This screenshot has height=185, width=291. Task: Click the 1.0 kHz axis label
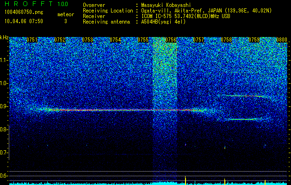pos(3,83)
